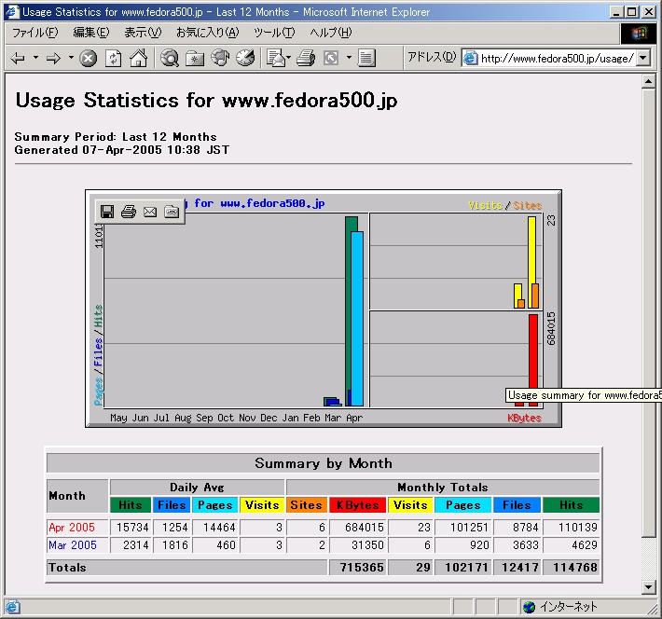The image size is (662, 619).
Task: Open the ツール(T) menu
Action: tap(274, 33)
